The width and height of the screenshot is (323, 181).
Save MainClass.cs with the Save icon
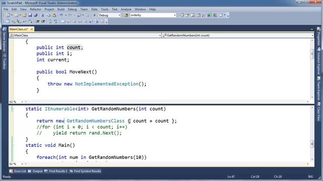(x=30, y=15)
